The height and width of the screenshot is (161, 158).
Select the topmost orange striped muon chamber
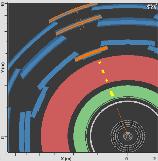point(73,13)
